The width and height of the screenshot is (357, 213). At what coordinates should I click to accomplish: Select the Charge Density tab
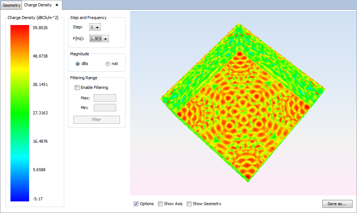38,5
